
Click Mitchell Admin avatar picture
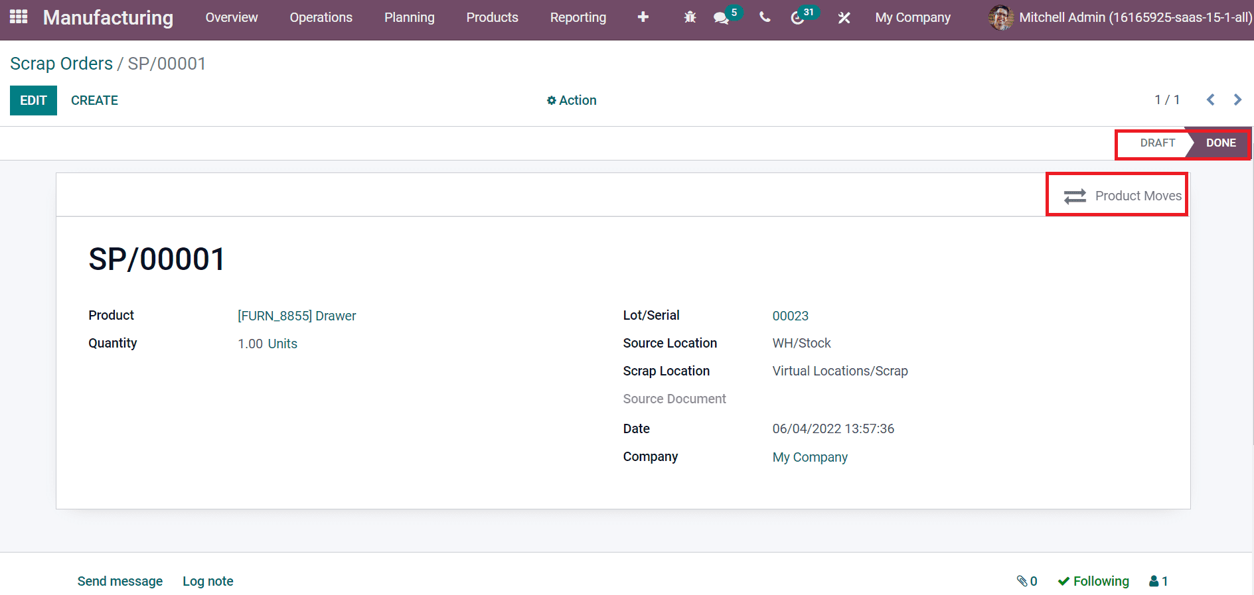1001,17
